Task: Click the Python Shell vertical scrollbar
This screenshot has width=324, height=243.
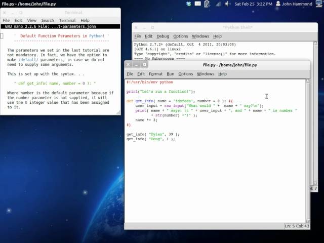Action: click(315, 113)
